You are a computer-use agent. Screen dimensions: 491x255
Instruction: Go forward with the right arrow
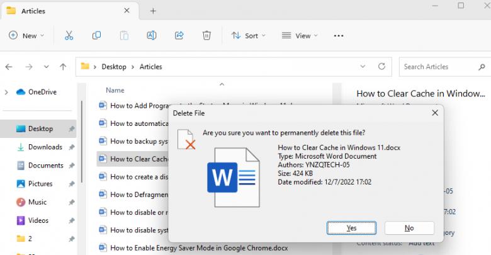coord(29,67)
